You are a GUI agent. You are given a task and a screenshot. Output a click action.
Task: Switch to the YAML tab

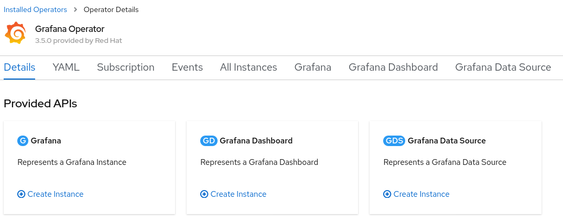click(66, 68)
